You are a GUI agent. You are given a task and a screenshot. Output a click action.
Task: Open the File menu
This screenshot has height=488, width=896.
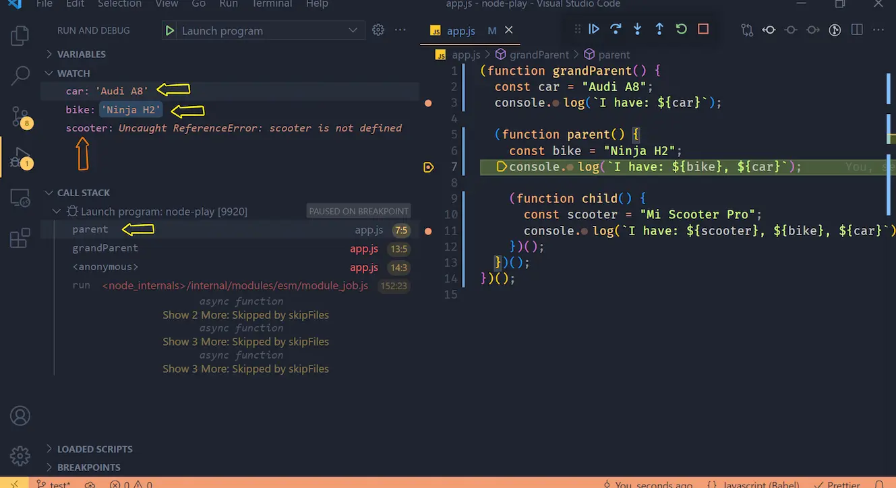pos(44,4)
